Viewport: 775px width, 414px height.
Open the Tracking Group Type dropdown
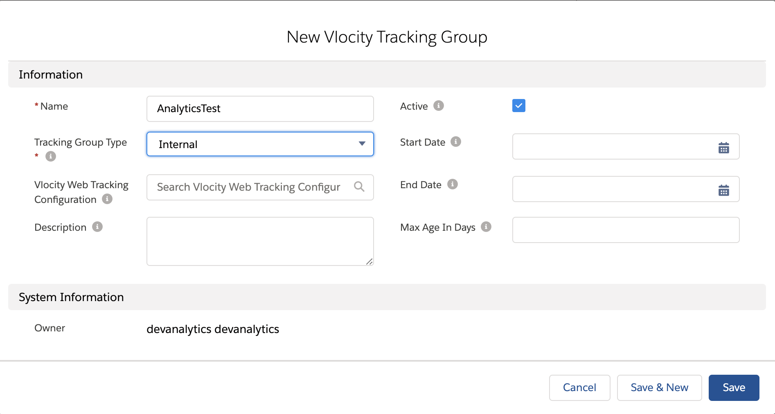tap(260, 144)
